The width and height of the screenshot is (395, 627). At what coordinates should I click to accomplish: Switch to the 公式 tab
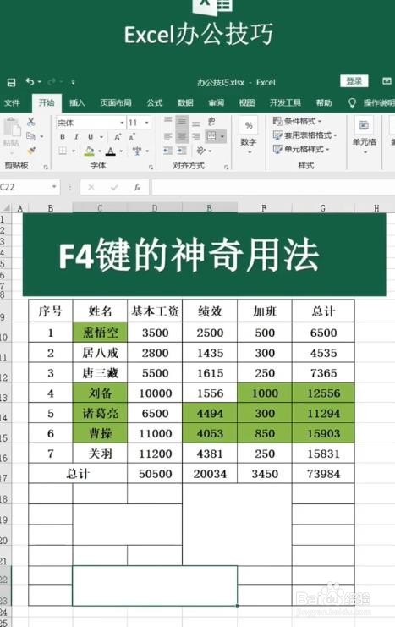[x=154, y=103]
